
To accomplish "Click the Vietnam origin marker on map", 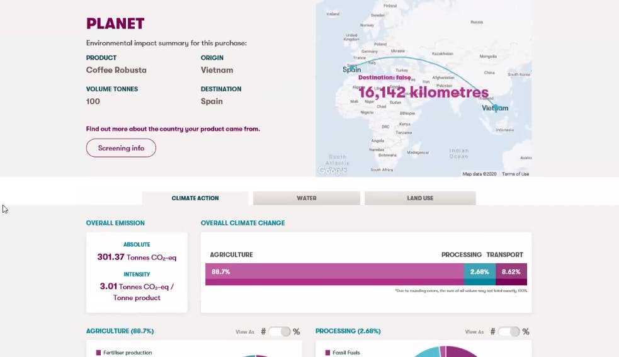I will tap(496, 108).
